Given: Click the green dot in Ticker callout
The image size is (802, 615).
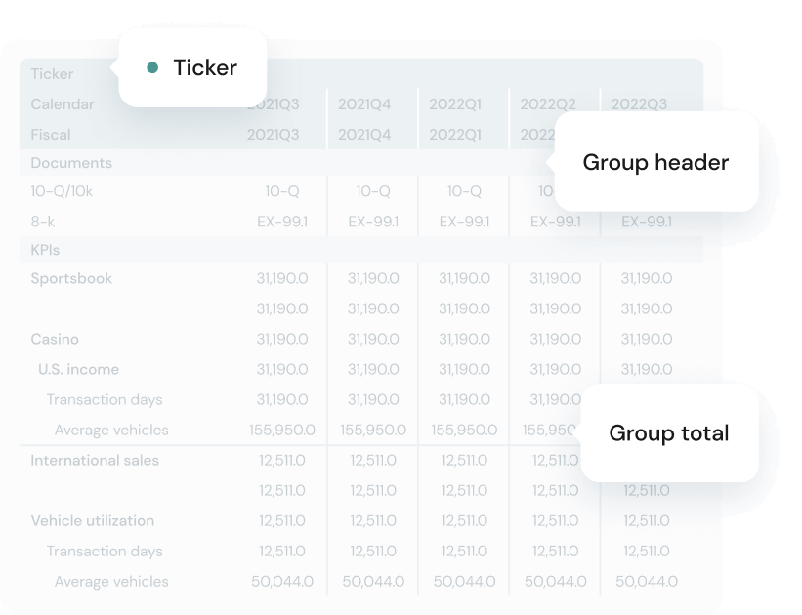Looking at the screenshot, I should click(x=151, y=67).
